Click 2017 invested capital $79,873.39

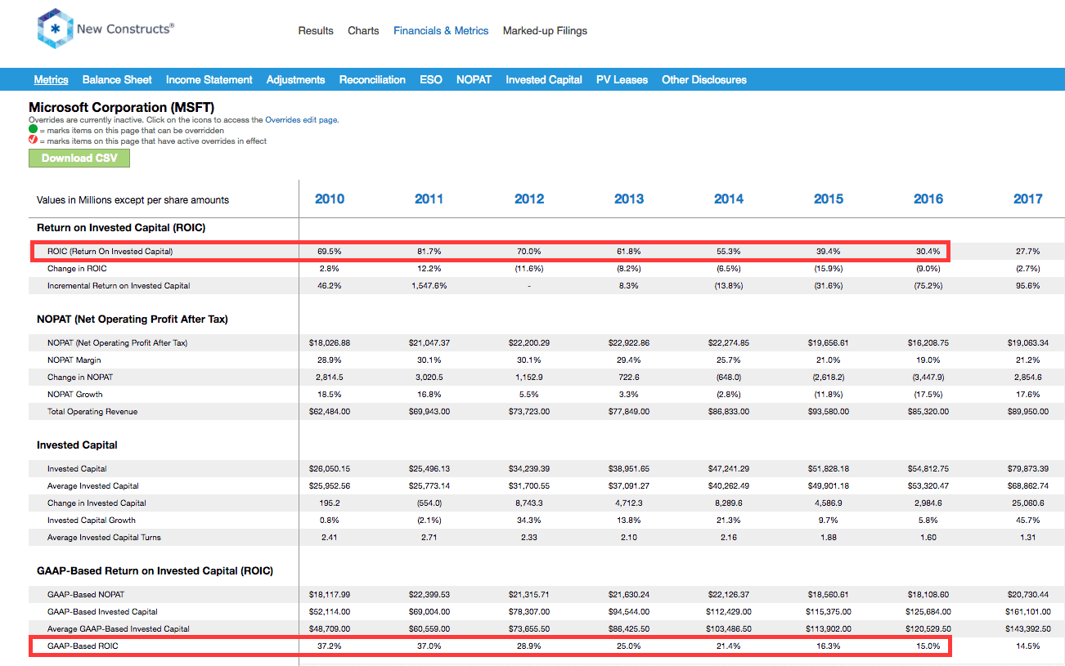click(x=1028, y=469)
